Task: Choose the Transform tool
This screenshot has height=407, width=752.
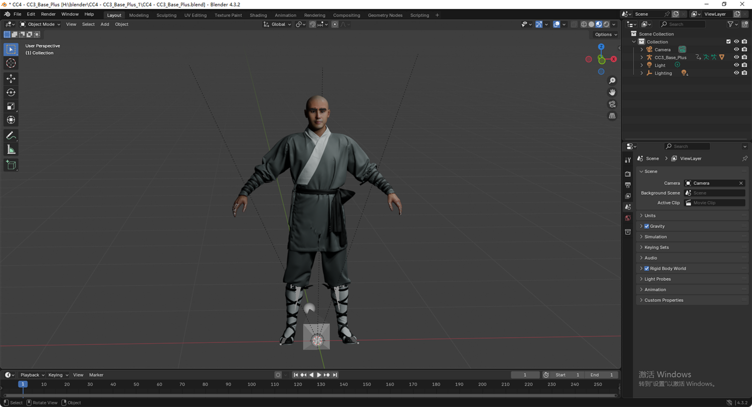Action: (x=11, y=120)
